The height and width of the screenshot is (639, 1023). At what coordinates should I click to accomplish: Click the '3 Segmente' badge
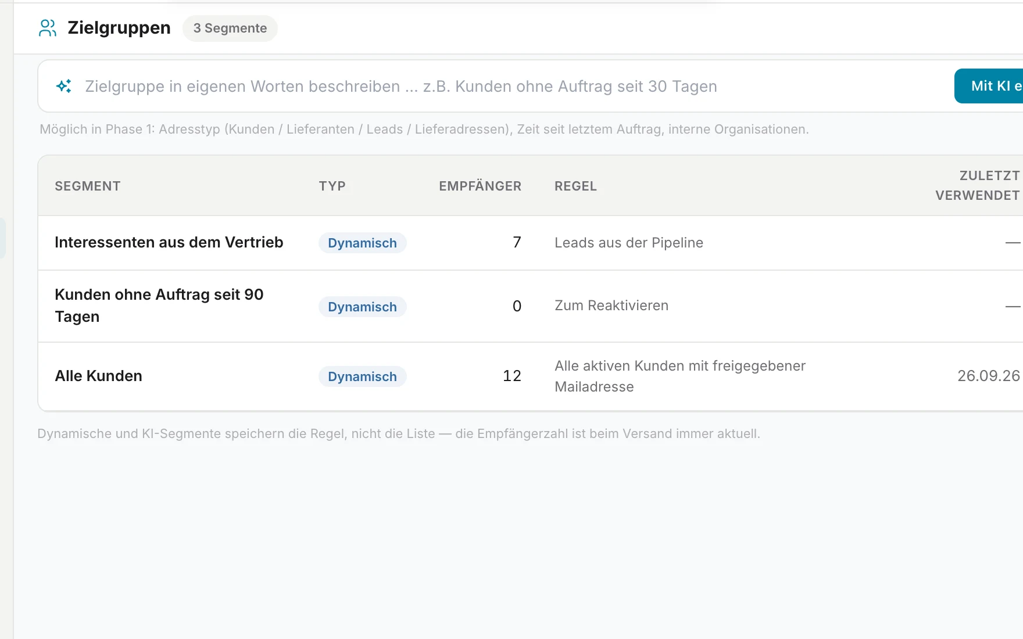pyautogui.click(x=230, y=28)
